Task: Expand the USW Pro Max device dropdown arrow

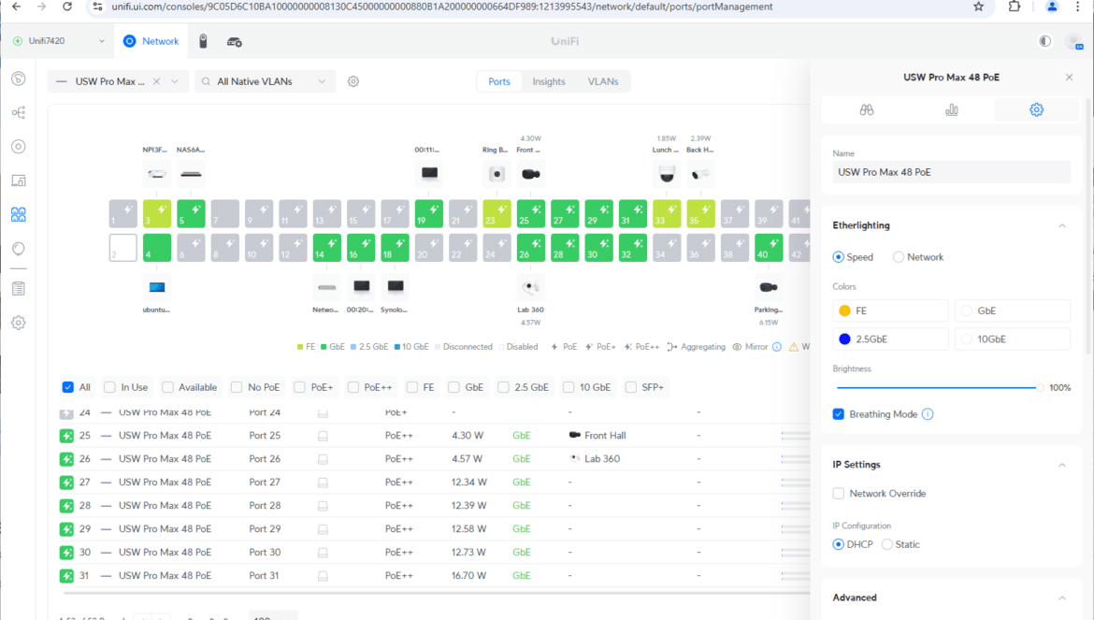Action: [x=175, y=81]
